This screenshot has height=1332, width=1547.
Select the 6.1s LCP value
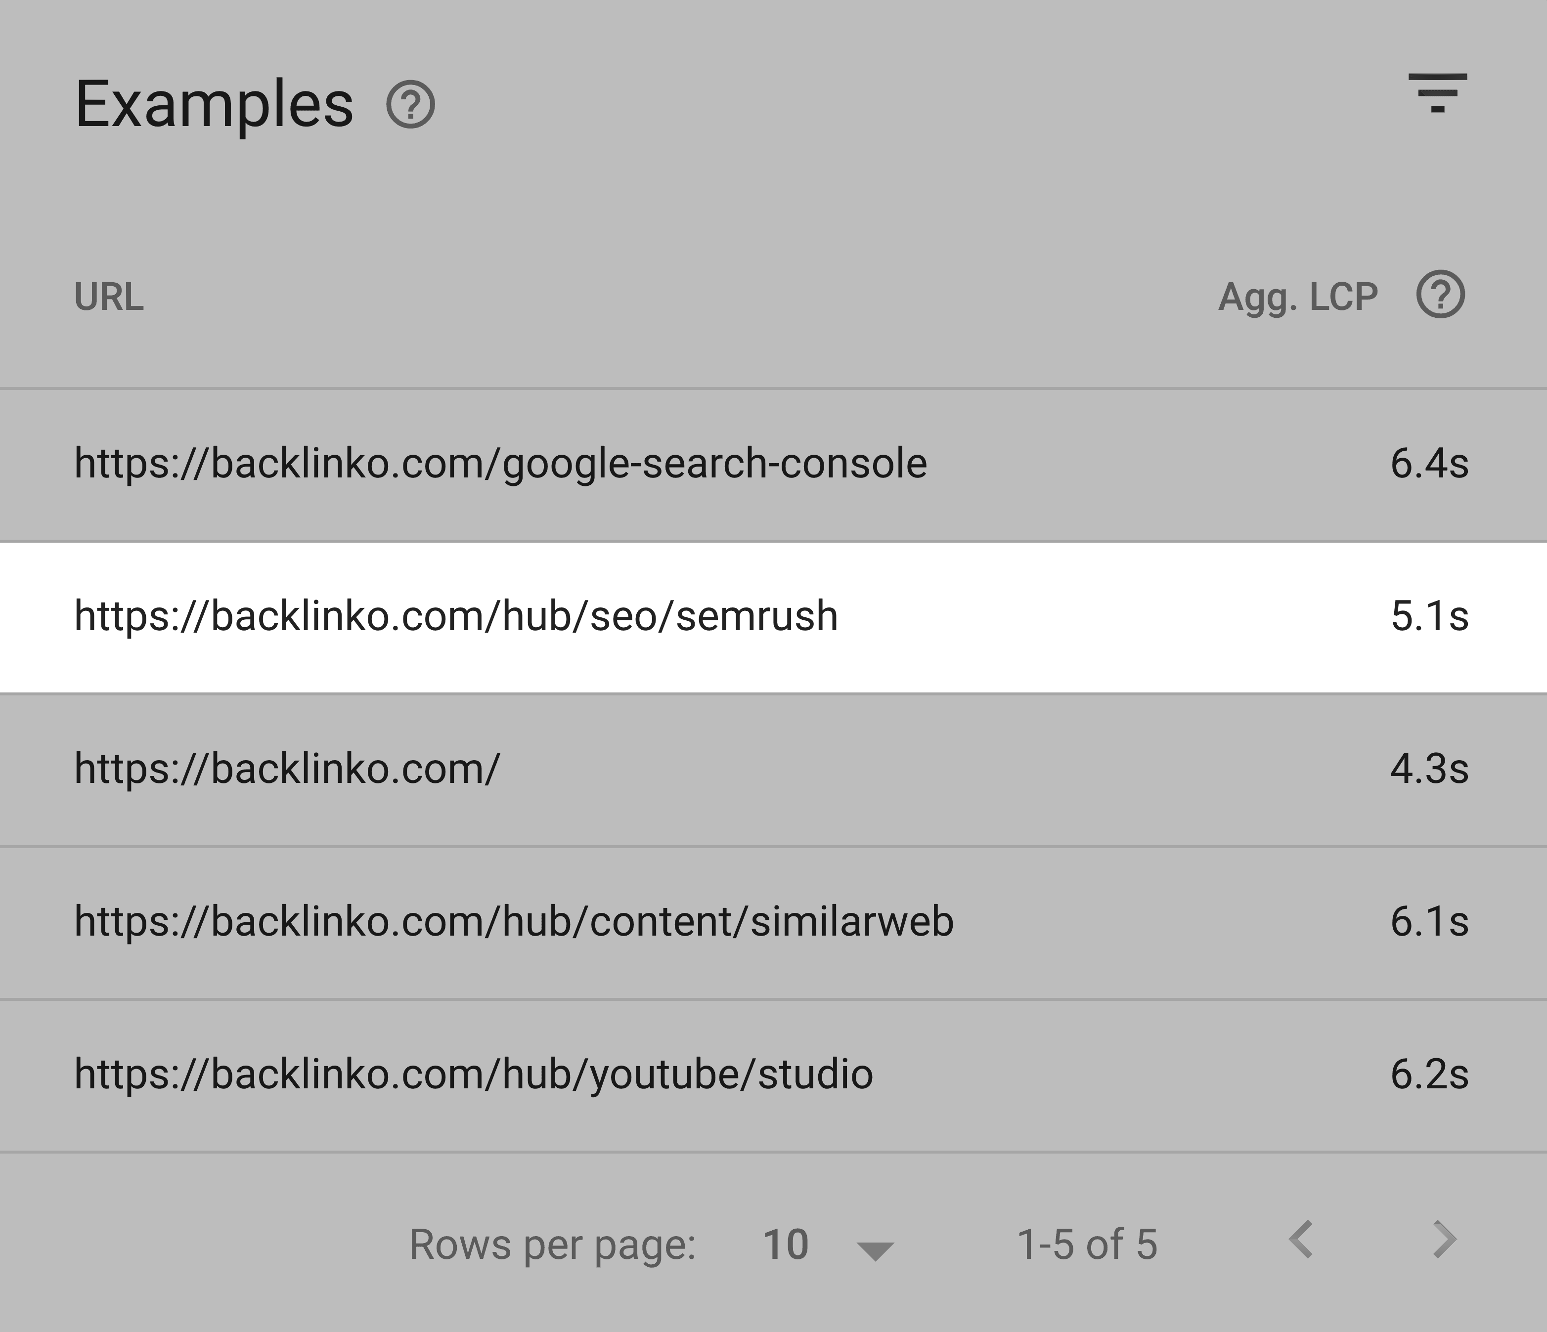(1429, 922)
